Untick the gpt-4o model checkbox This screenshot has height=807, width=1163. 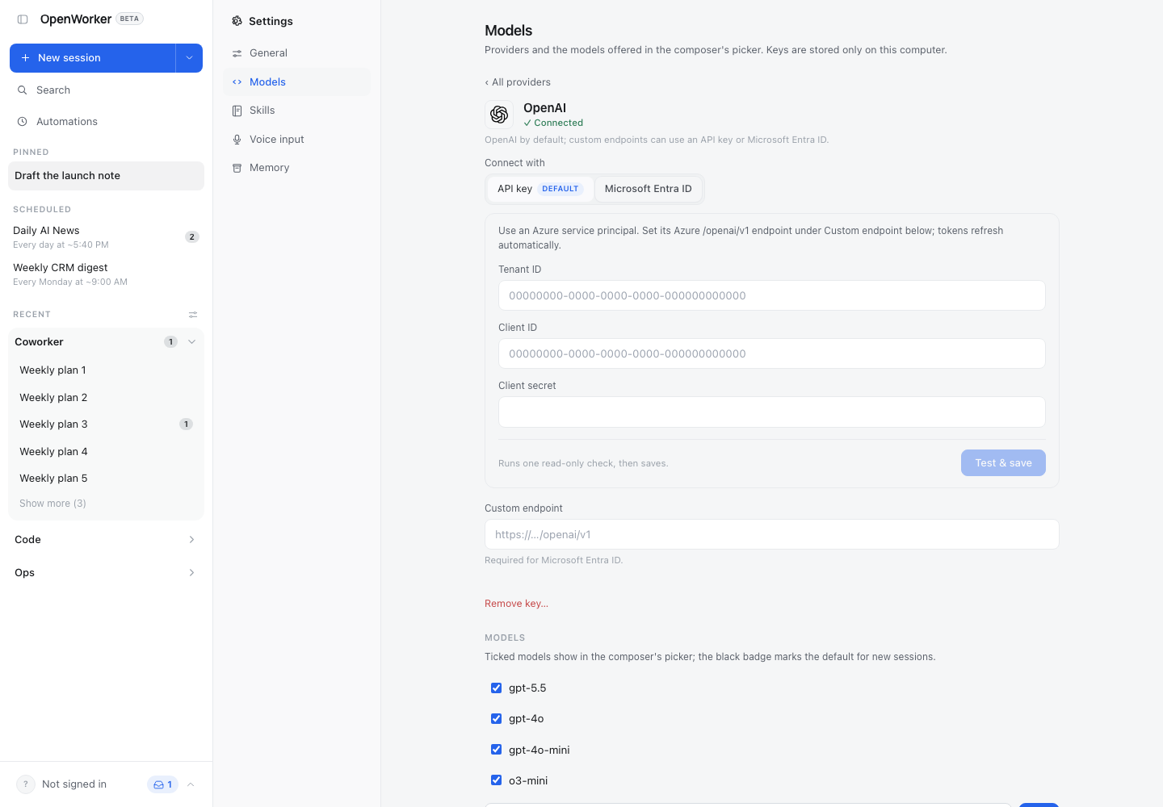tap(496, 719)
